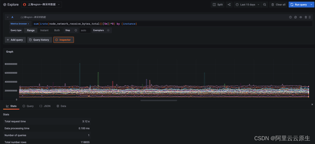
Task: Add a new query
Action: 15,40
